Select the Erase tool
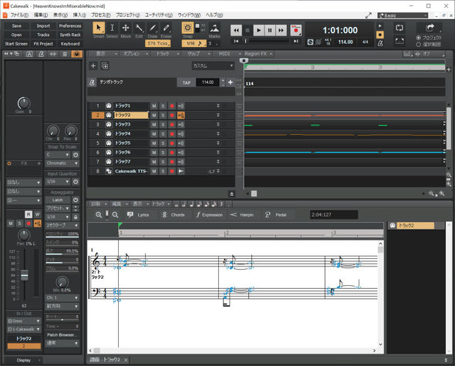 (x=166, y=28)
